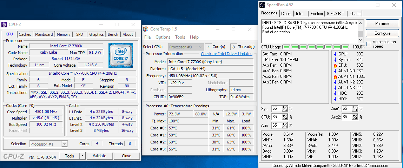Click the arrow icon beside AUXTIN0 reading
This screenshot has width=403, height=168.
(335, 70)
